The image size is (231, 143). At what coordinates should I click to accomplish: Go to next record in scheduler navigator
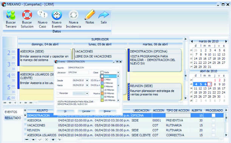pyautogui.click(x=20, y=103)
